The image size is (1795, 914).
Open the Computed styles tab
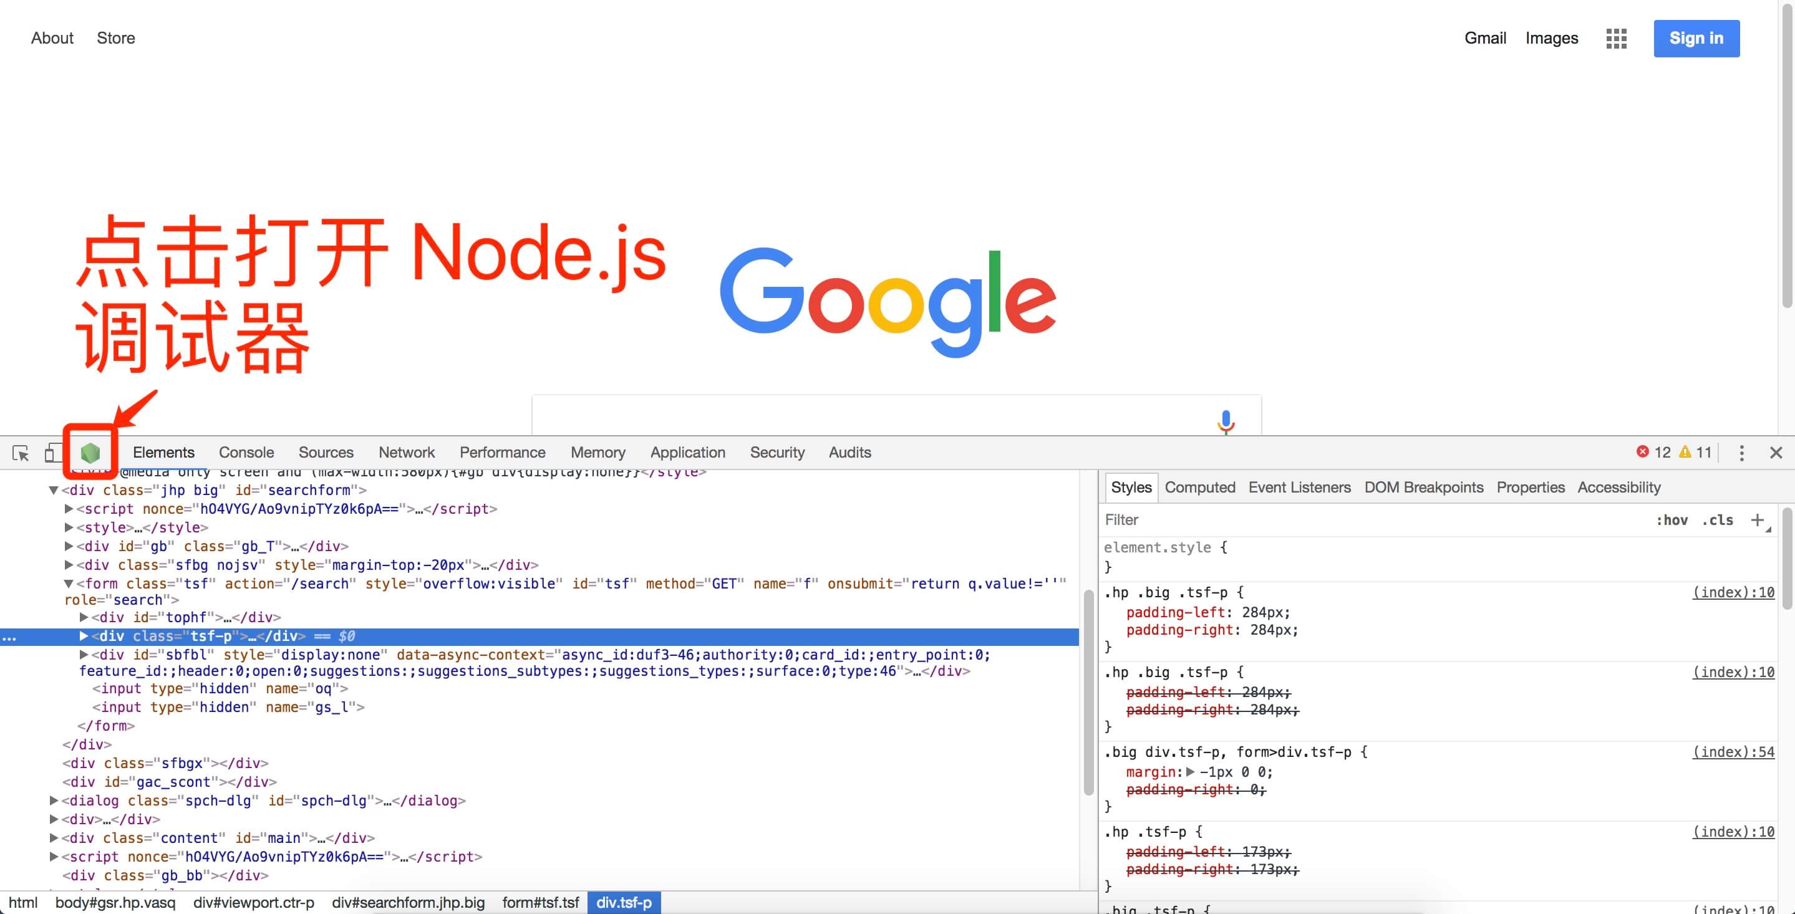[1199, 488]
